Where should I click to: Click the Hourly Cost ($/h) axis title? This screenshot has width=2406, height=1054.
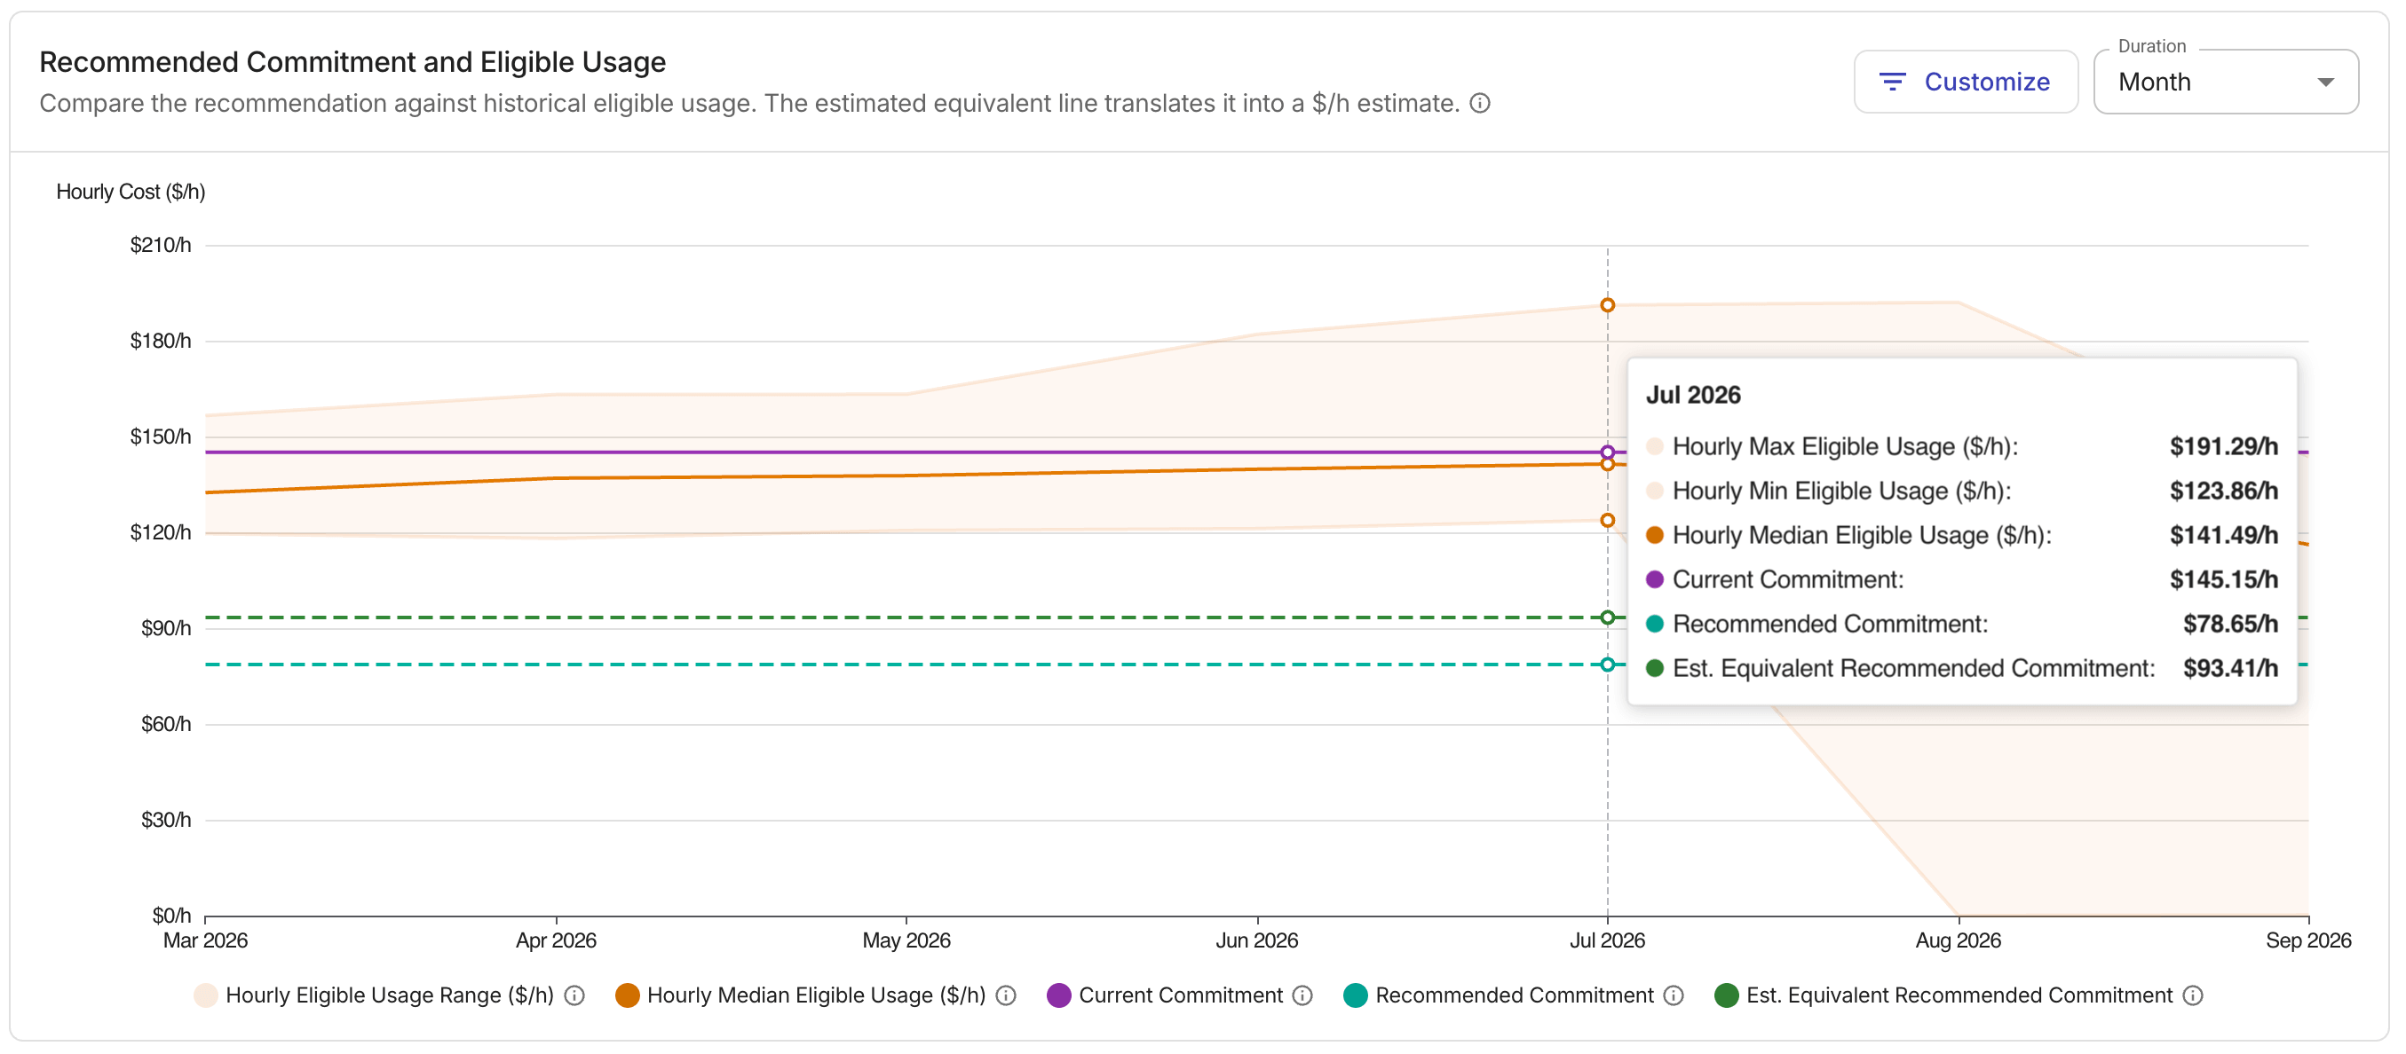tap(131, 193)
